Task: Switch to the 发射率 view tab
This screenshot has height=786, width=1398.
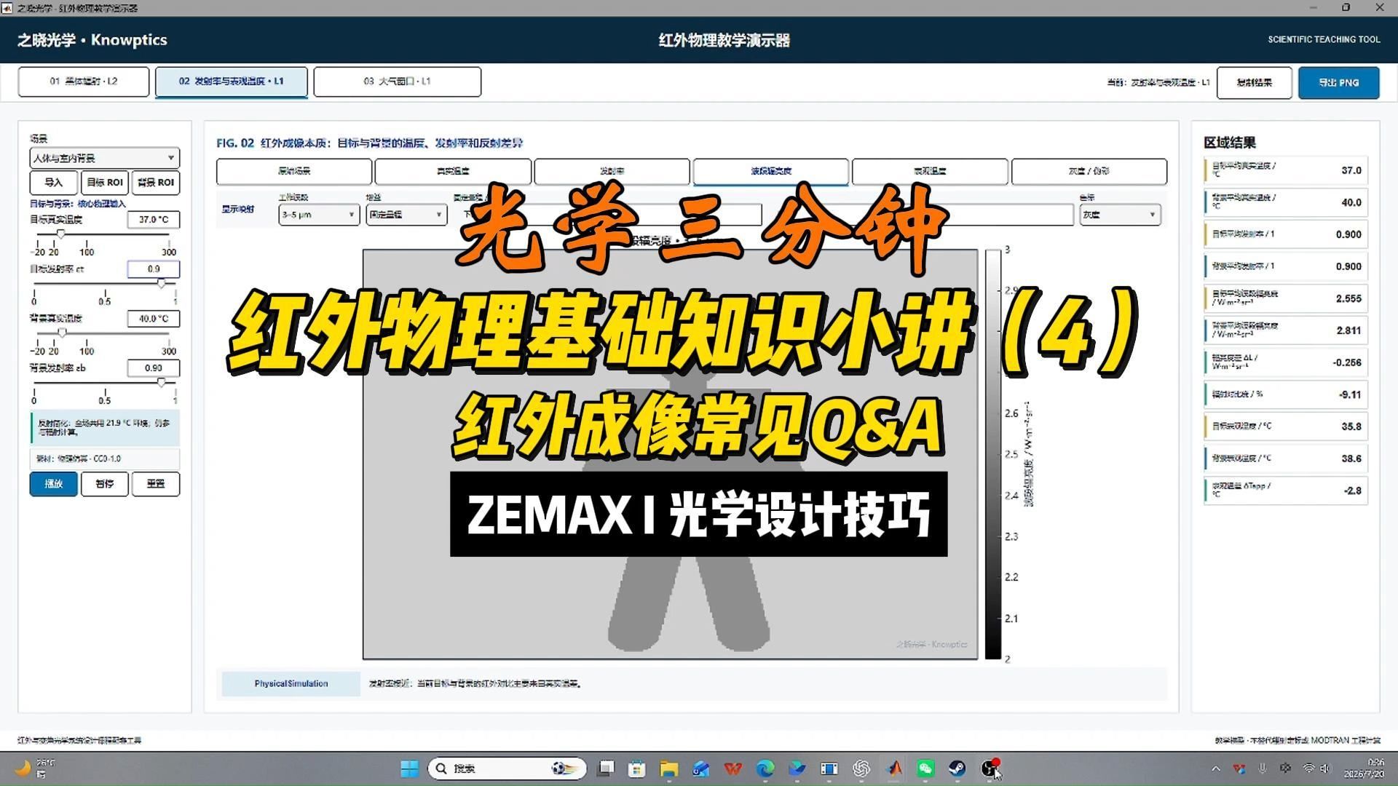Action: point(612,172)
